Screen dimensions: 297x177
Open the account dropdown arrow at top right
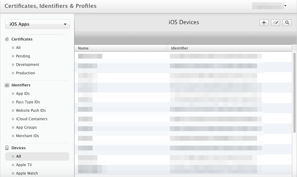[285, 6]
